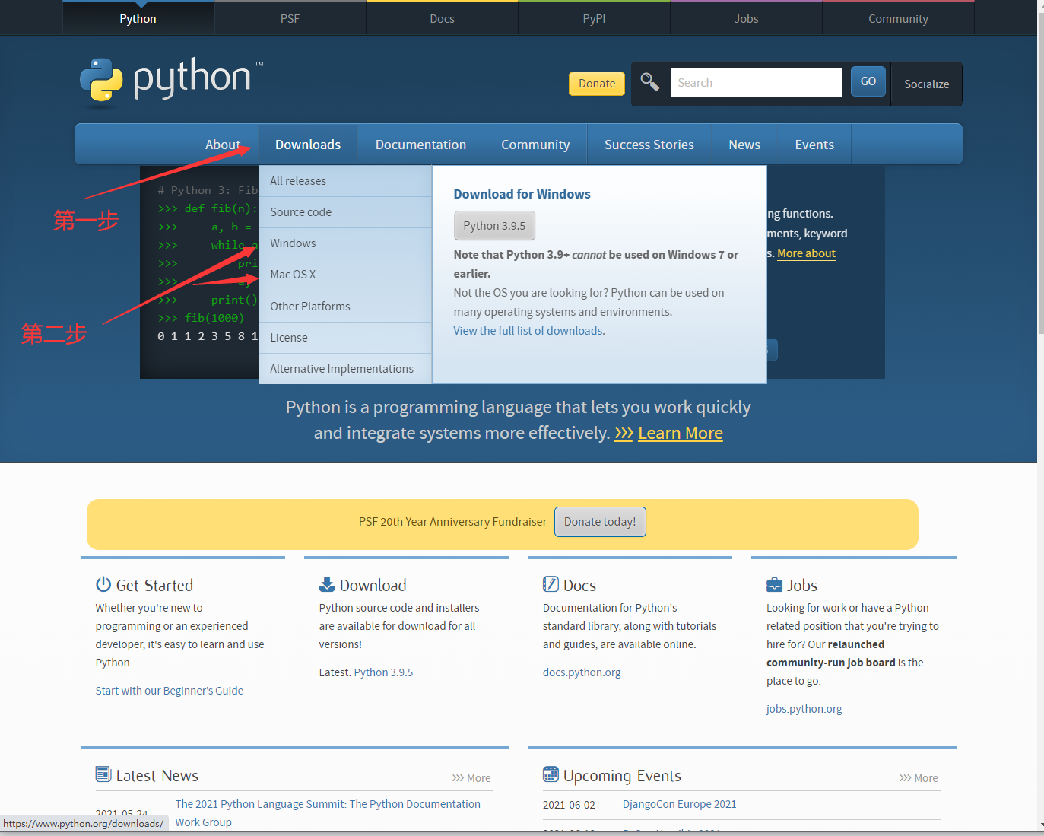Viewport: 1044px width, 836px height.
Task: Click the Docs notepad icon
Action: [551, 584]
